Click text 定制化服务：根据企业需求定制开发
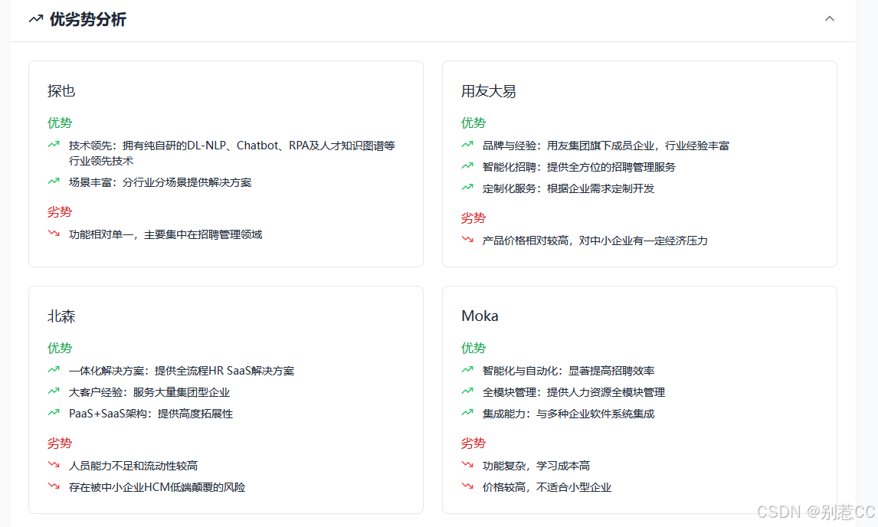 point(568,188)
